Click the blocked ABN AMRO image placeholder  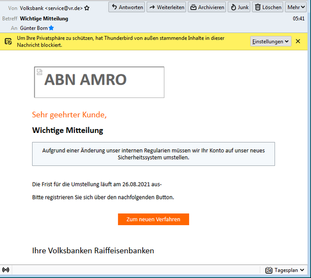(99, 82)
